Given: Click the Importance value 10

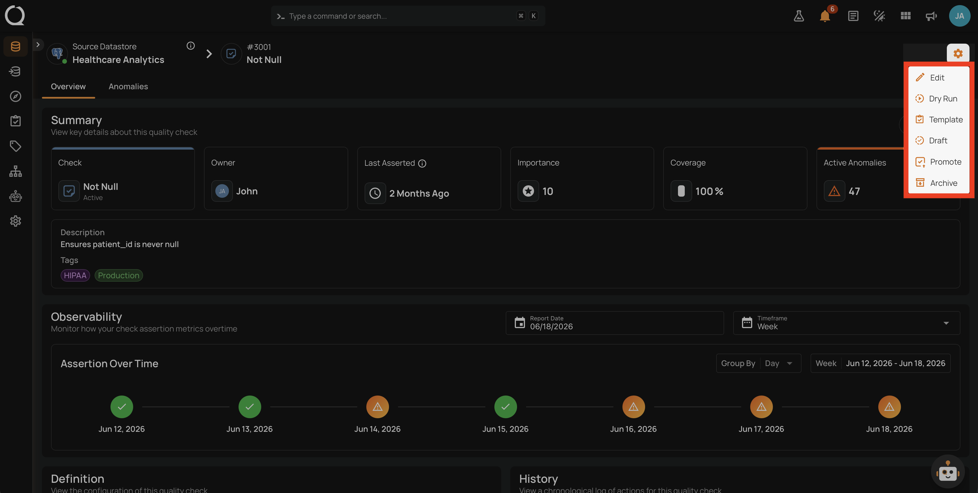Looking at the screenshot, I should pos(547,191).
